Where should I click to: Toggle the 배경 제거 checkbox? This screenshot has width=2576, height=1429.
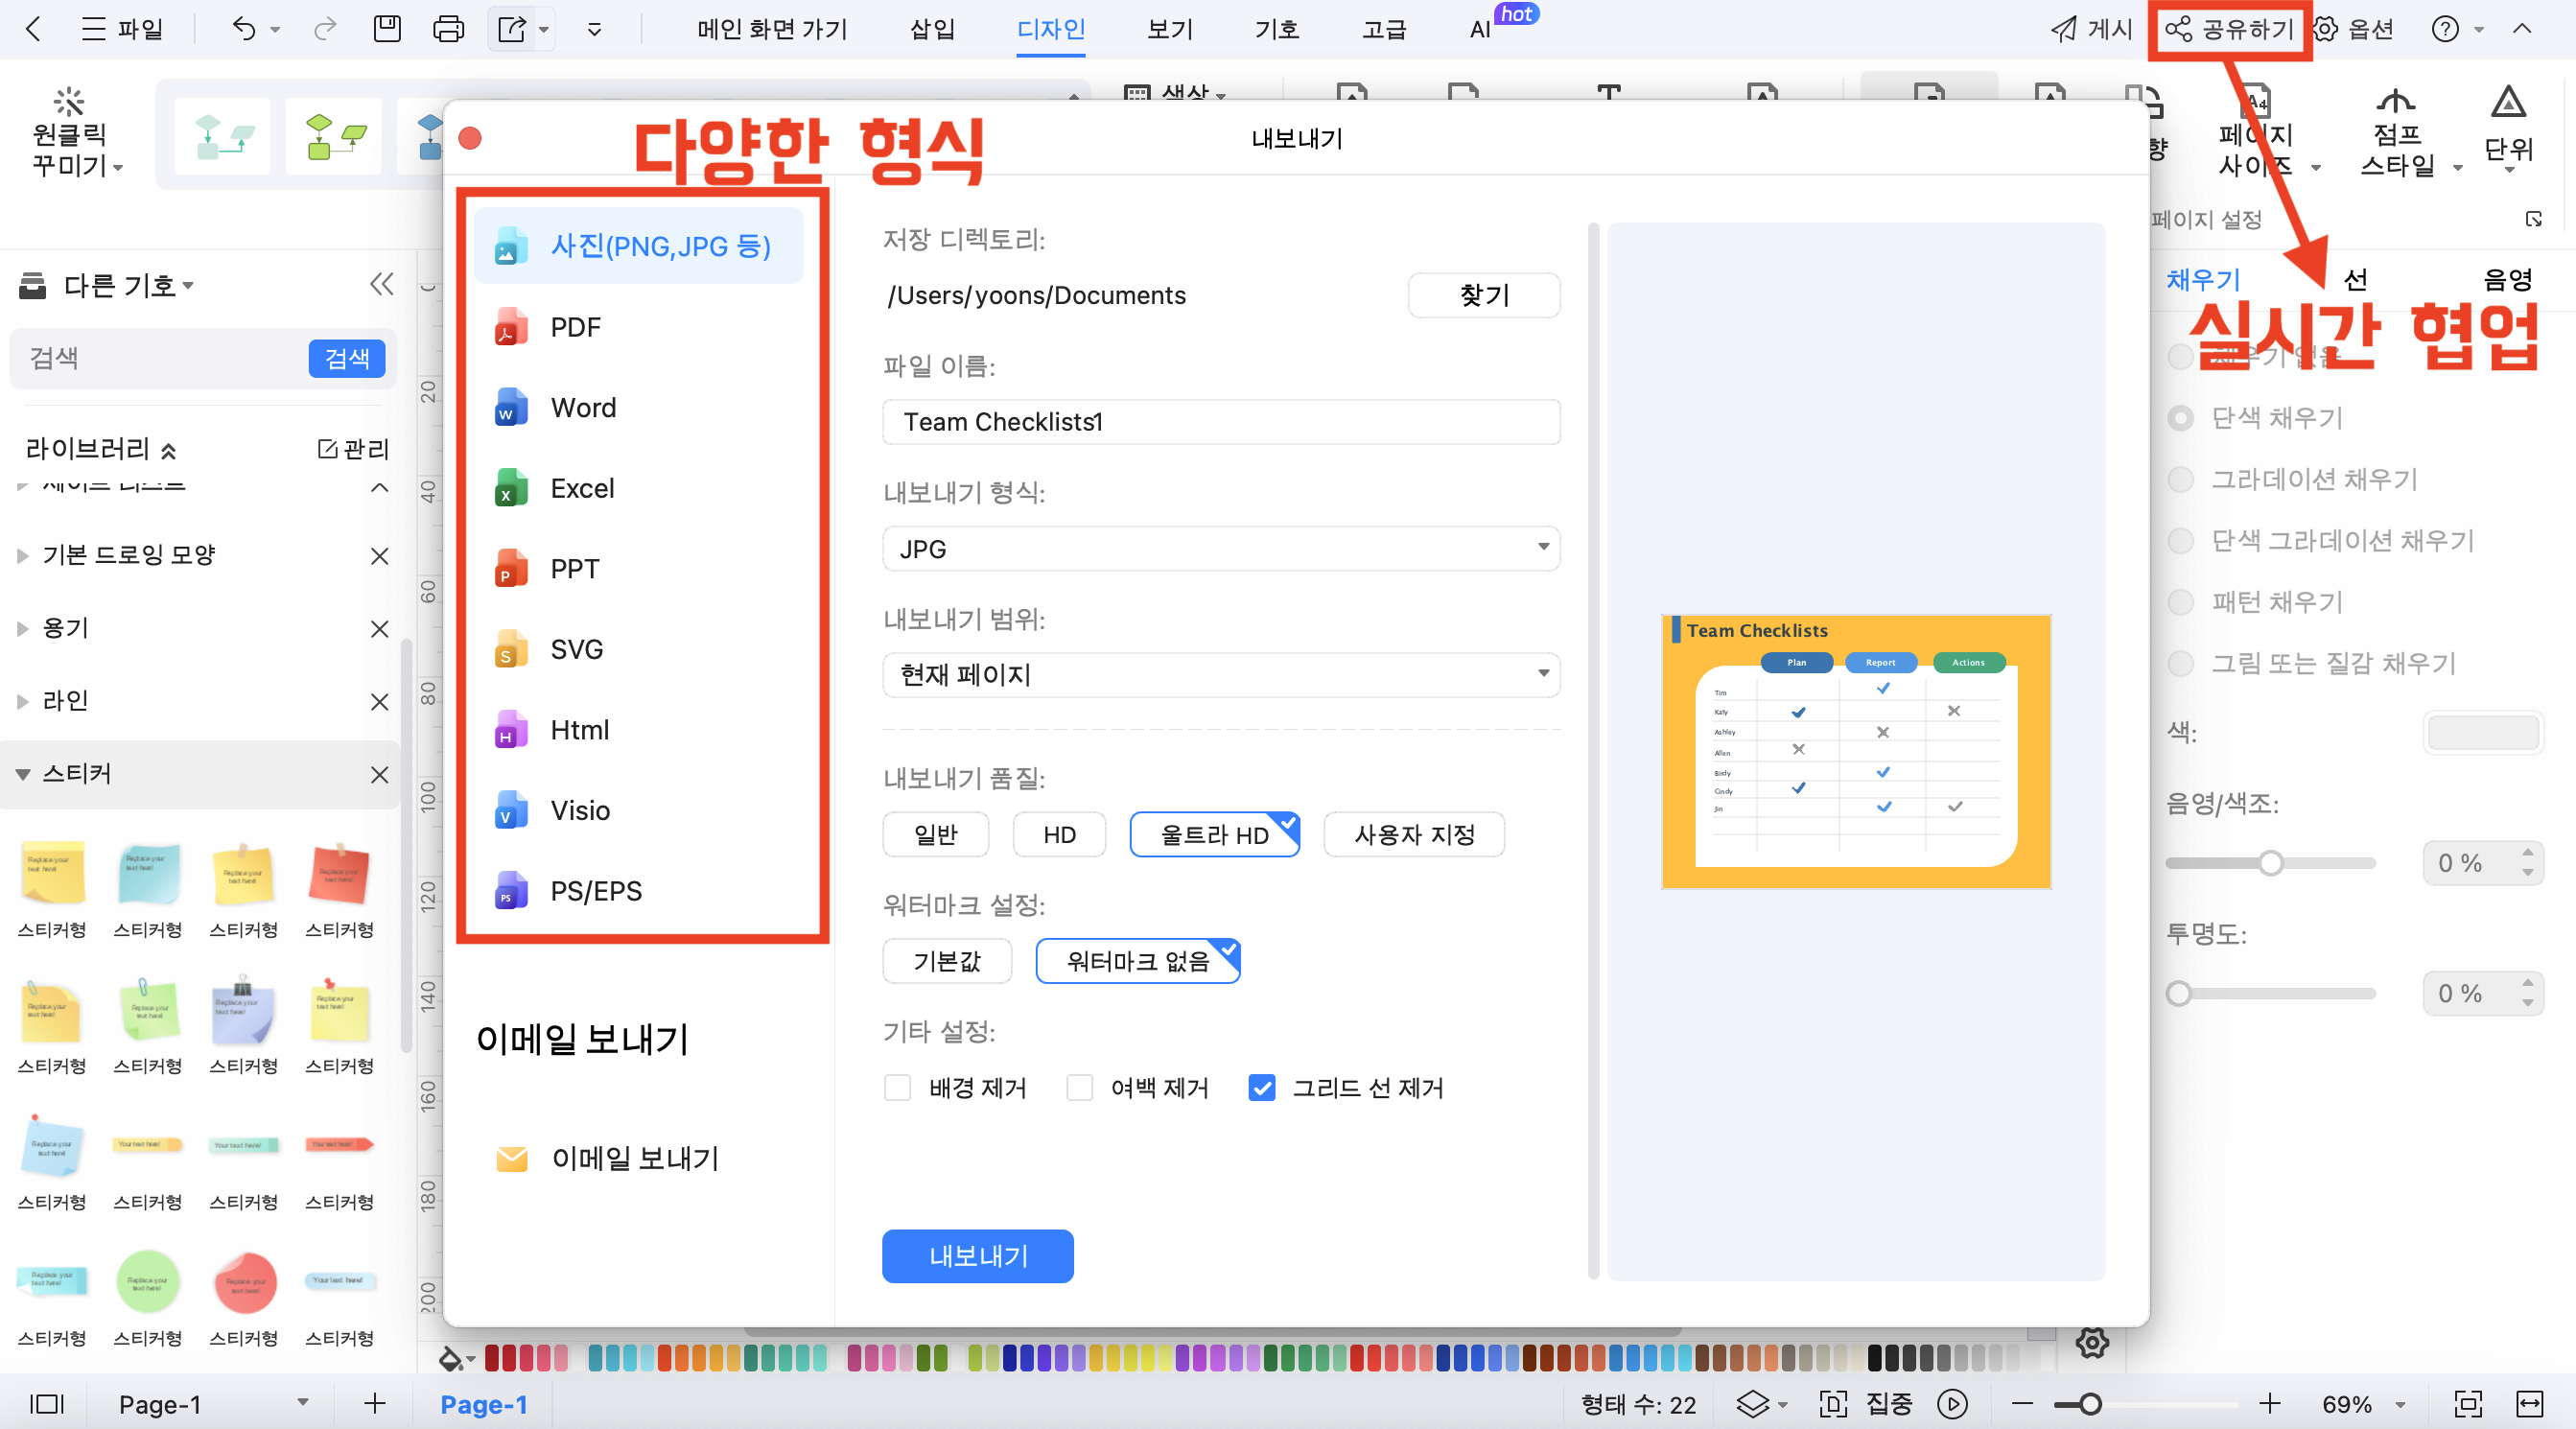point(901,1086)
